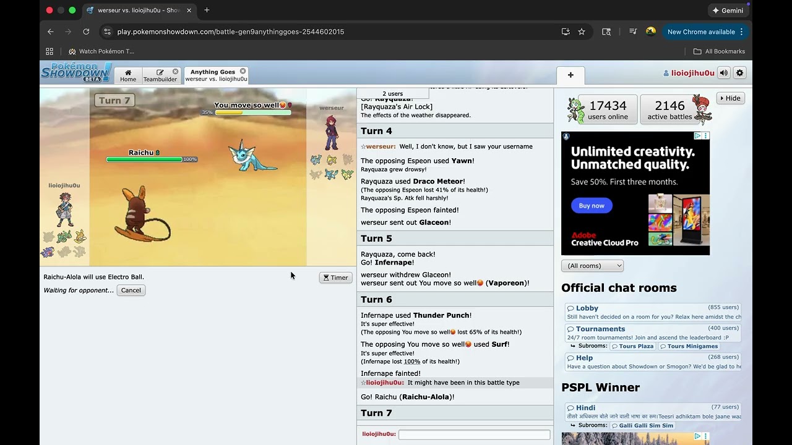This screenshot has width=792, height=445.
Task: Click the plus button to join a room
Action: coord(570,75)
